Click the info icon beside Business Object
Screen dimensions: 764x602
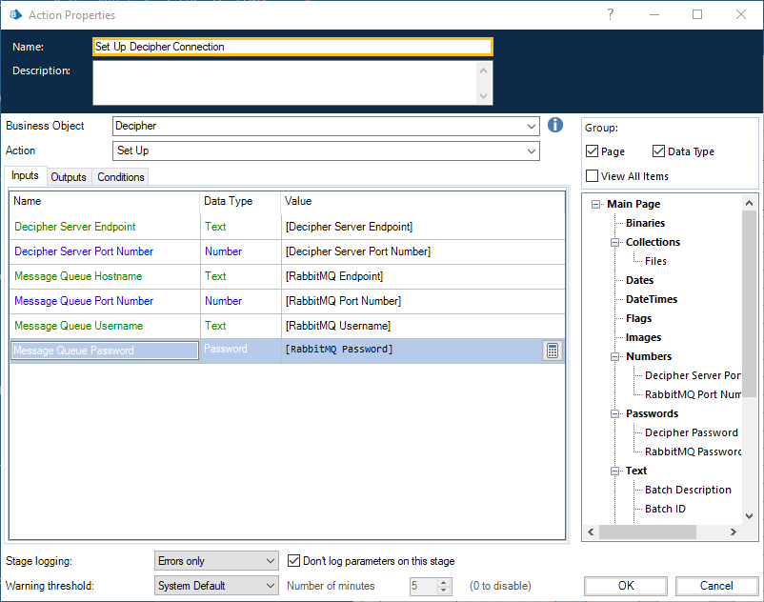555,125
